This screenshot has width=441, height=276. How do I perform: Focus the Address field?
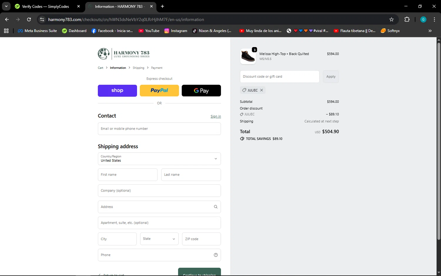[x=159, y=207]
